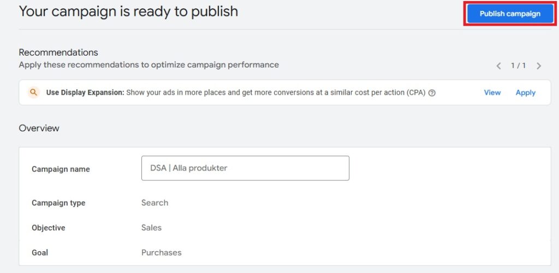The image size is (559, 273).
Task: Edit the Campaign name input field
Action: 245,168
